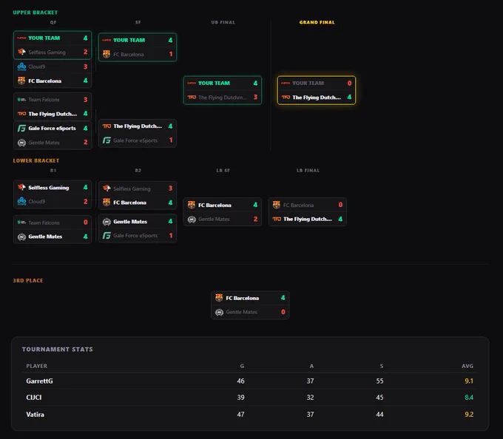Click the TOURNAMENT STATS title
This screenshot has height=439, width=503.
click(58, 350)
